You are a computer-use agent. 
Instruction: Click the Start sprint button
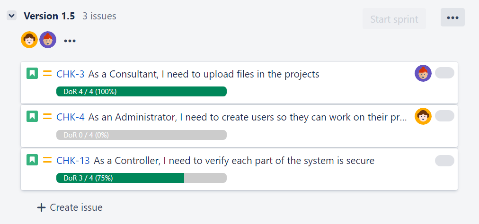(x=394, y=19)
